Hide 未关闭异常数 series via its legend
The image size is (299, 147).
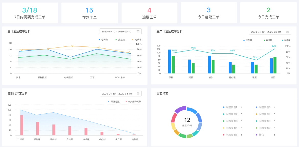(x=133, y=102)
